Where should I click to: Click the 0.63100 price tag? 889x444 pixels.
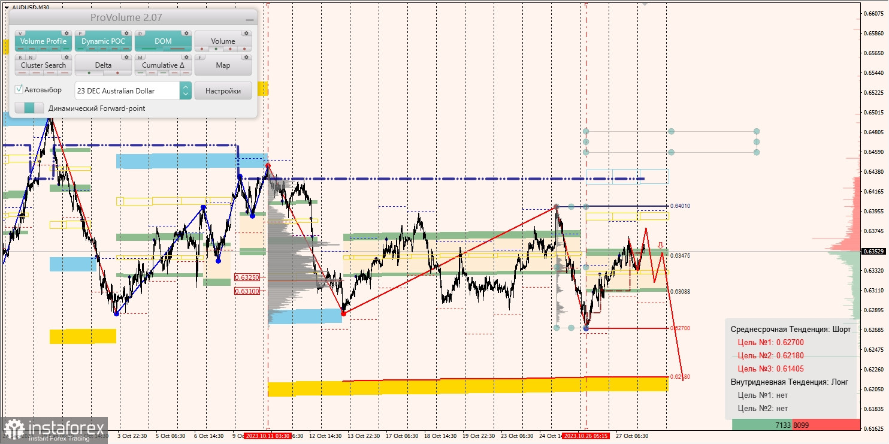247,291
